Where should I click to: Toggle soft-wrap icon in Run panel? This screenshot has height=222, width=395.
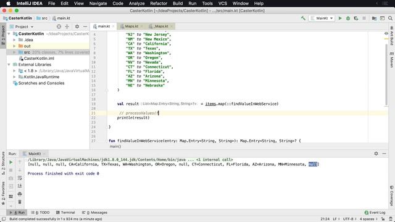tap(20, 178)
